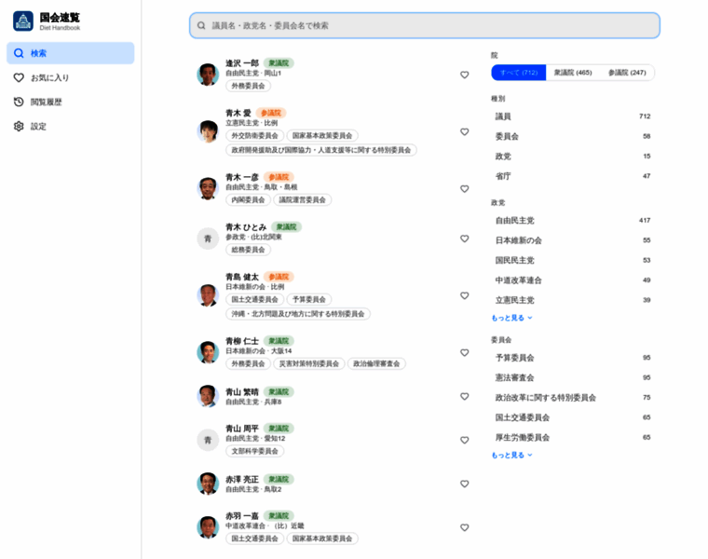The image size is (708, 559).
Task: Select the 検索 search sidebar item
Action: [70, 53]
